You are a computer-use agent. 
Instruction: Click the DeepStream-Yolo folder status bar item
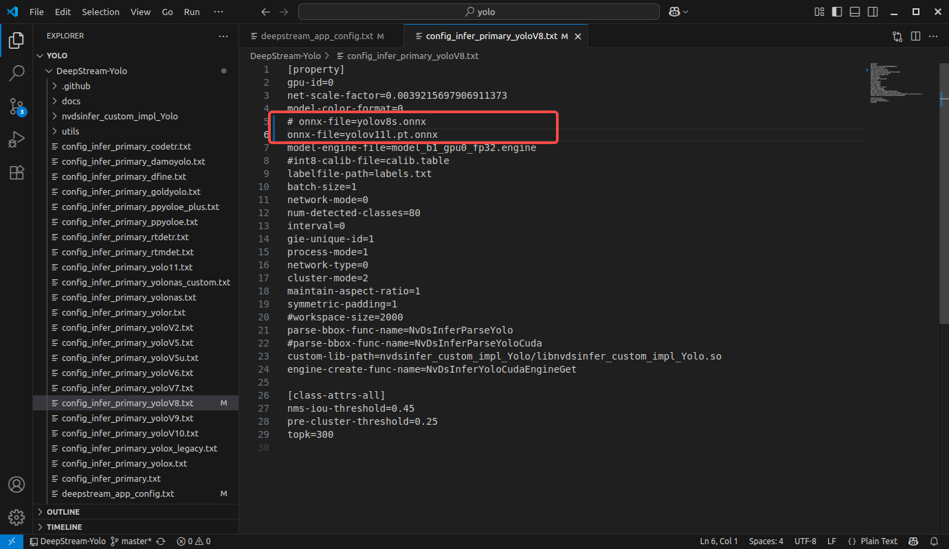tap(68, 541)
